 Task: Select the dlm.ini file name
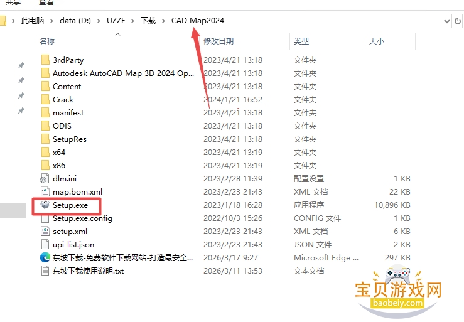(65, 178)
